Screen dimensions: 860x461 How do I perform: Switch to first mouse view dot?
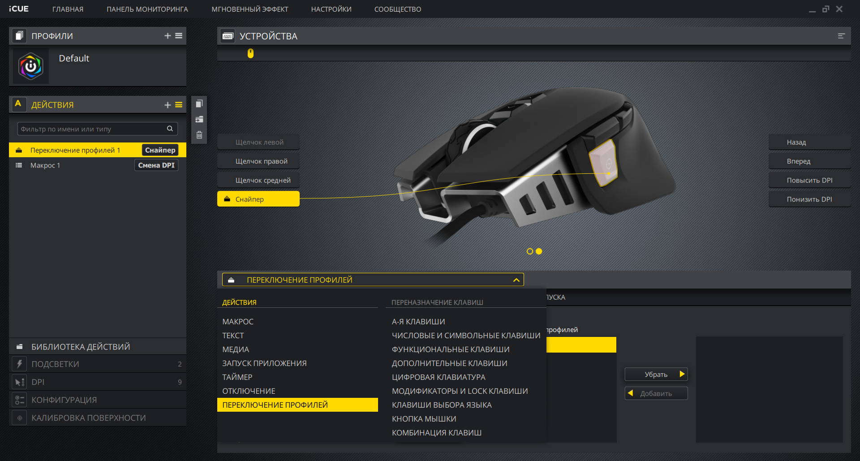click(530, 251)
